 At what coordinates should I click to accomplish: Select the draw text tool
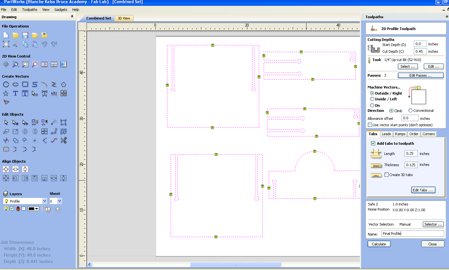pos(15,93)
